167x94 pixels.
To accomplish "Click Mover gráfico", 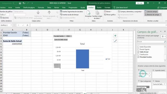I will pos(110,15).
